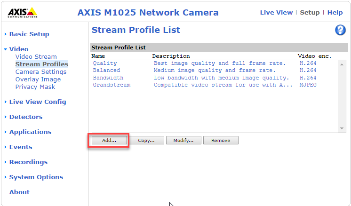Click description 'Best image quality and full frame rate.'

(x=220, y=63)
